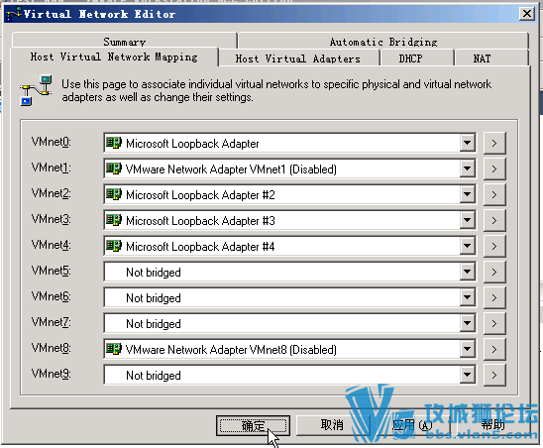
Task: Click the network card icon in VMnet1 row
Action: tap(114, 168)
